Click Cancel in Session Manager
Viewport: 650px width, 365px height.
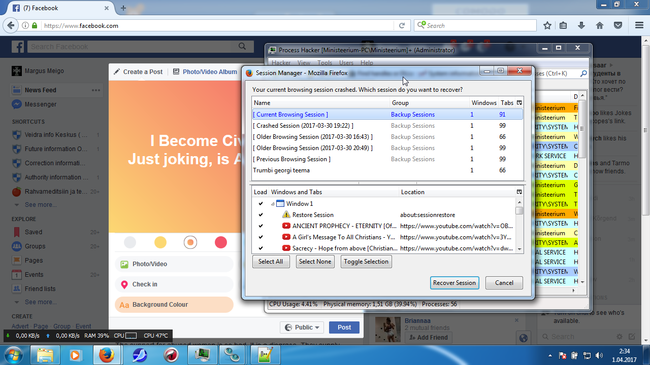tap(504, 283)
